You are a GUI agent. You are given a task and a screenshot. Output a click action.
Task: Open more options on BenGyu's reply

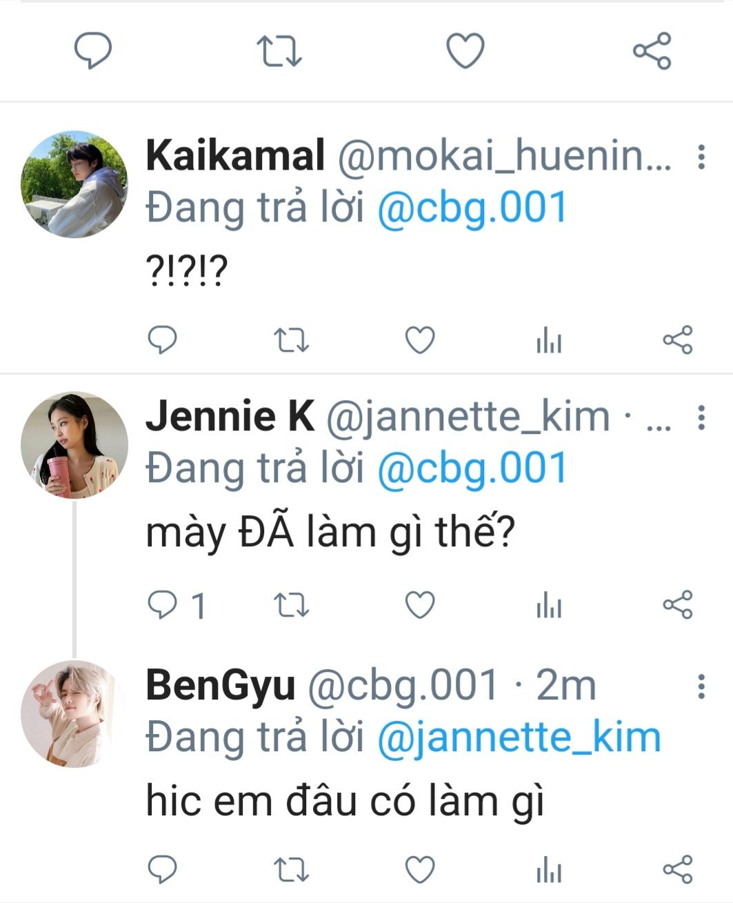[701, 686]
